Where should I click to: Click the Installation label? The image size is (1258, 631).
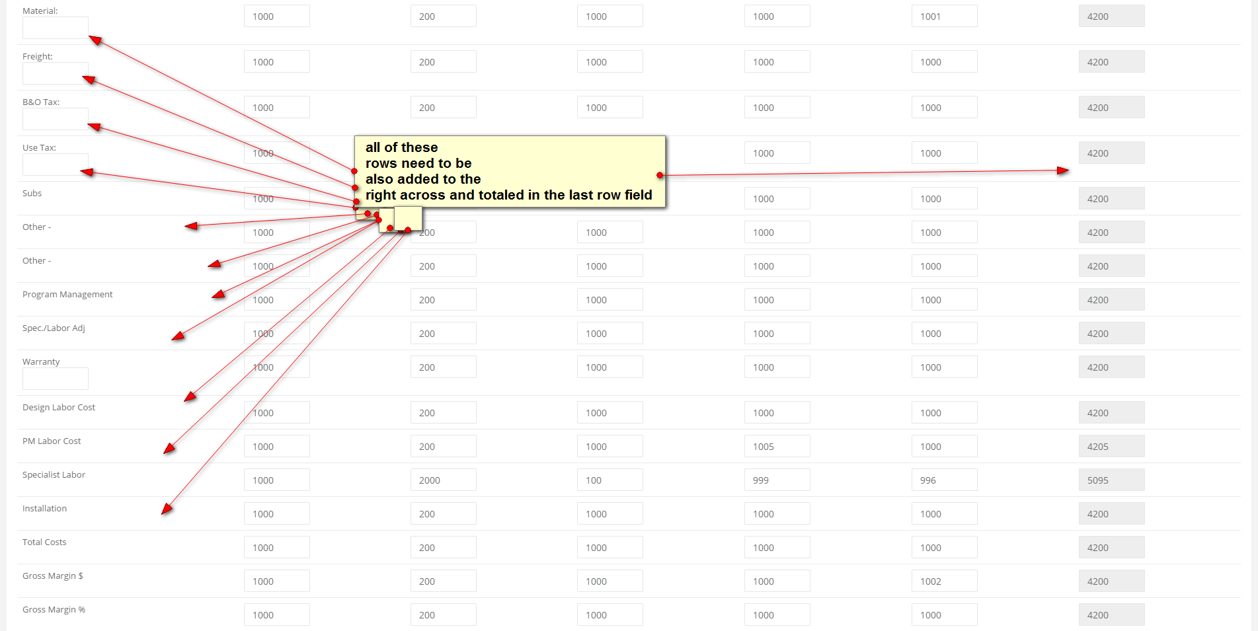click(x=44, y=509)
